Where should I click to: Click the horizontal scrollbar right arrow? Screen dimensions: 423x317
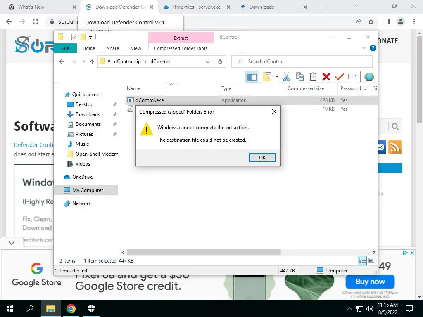pyautogui.click(x=374, y=253)
